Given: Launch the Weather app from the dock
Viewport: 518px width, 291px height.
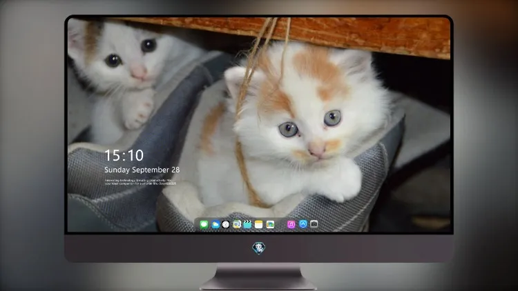Looking at the screenshot, I should coord(215,225).
